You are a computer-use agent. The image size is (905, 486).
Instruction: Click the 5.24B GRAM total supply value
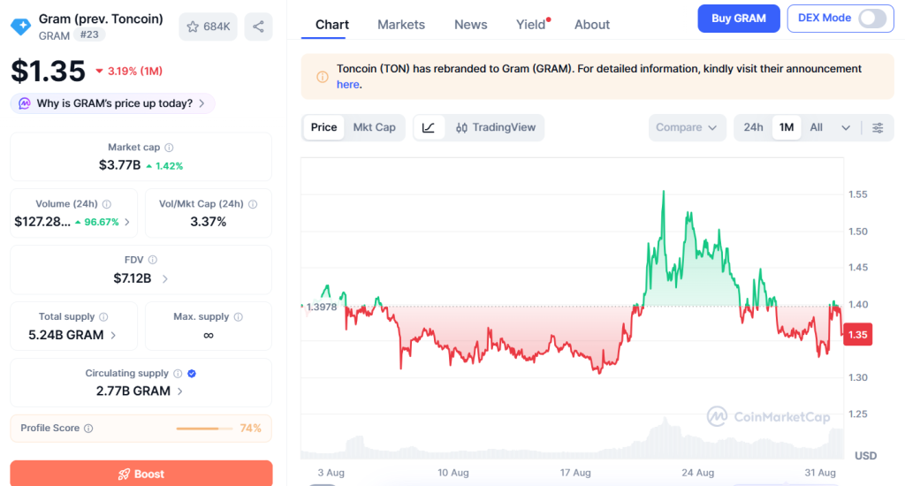[x=66, y=336]
